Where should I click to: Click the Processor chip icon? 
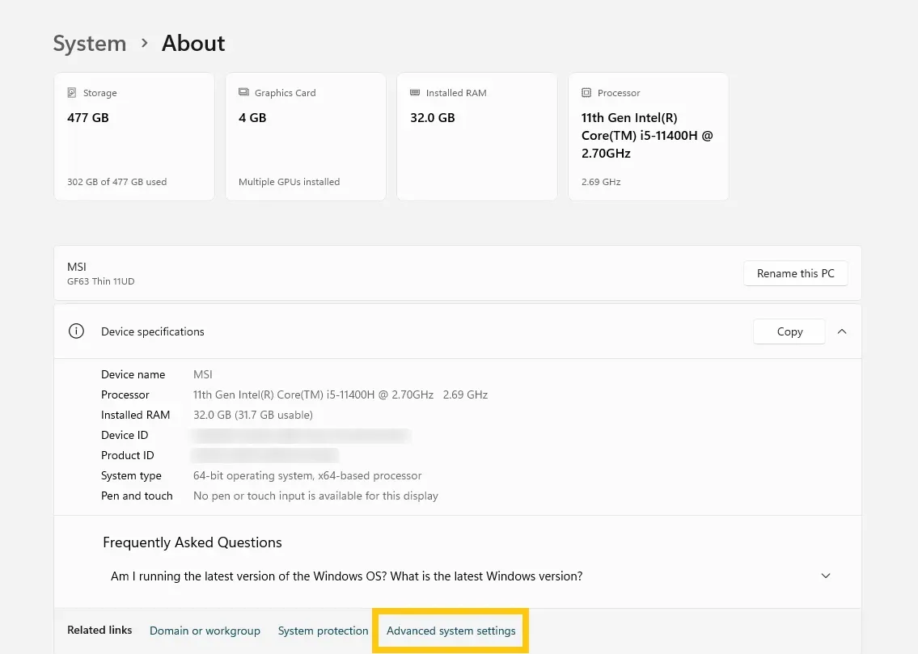tap(586, 92)
